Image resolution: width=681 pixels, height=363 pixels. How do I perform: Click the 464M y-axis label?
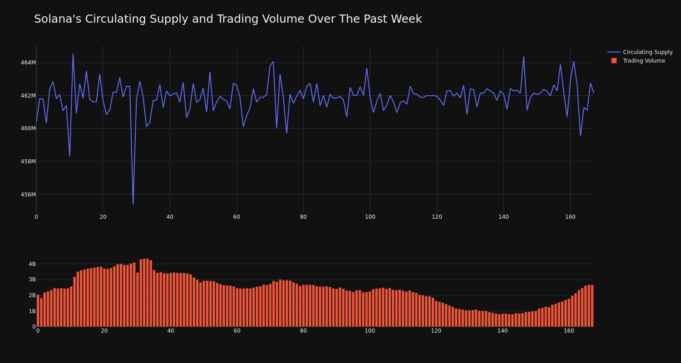click(28, 63)
